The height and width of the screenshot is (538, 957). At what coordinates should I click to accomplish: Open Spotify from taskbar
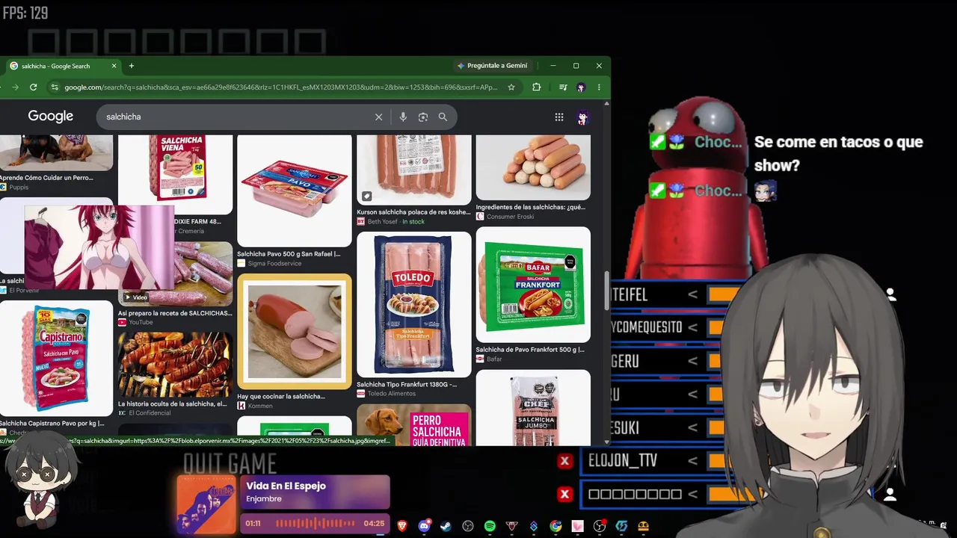pyautogui.click(x=490, y=526)
